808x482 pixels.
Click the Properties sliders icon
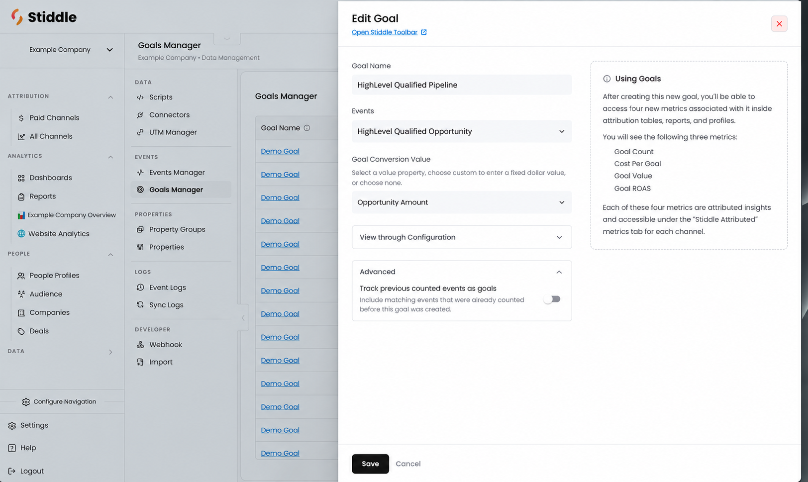[140, 247]
